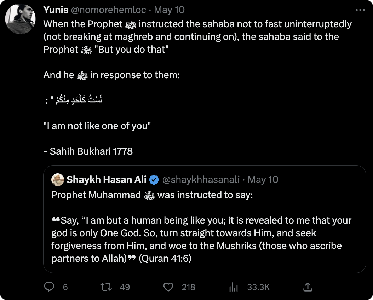Screen dimensions: 373x300
Task: Click the blue verified badge icon
Action: (154, 180)
